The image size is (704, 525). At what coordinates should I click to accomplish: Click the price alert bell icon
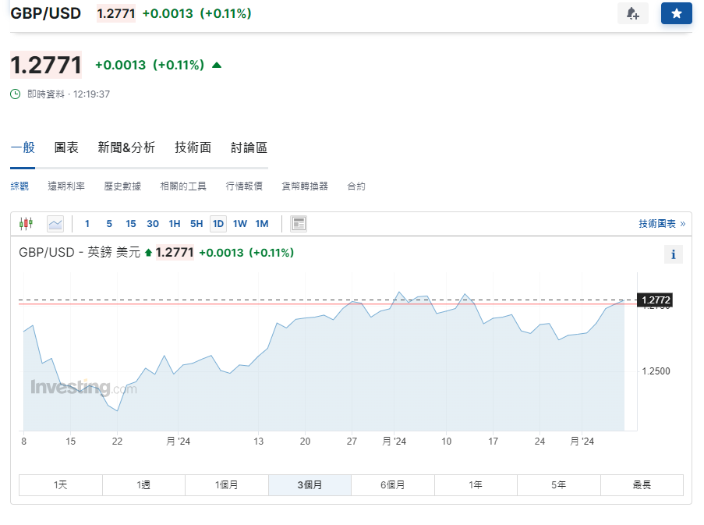pyautogui.click(x=632, y=13)
